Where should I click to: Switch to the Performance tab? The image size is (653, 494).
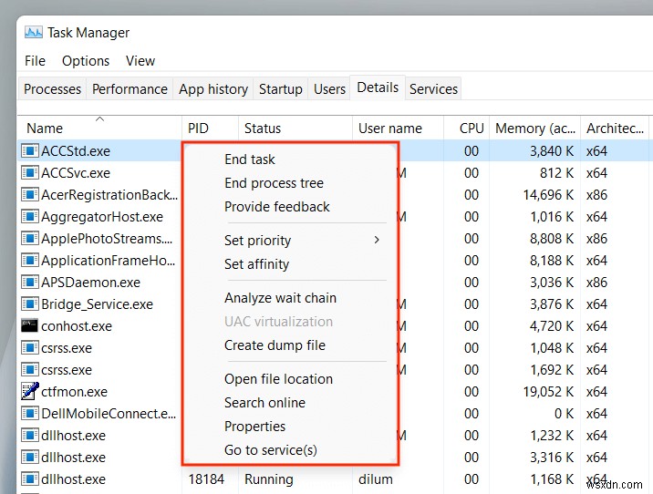(x=130, y=89)
